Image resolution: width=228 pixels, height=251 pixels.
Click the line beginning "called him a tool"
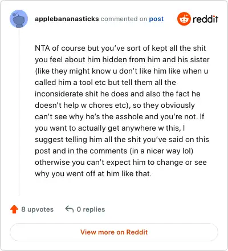(x=105, y=82)
